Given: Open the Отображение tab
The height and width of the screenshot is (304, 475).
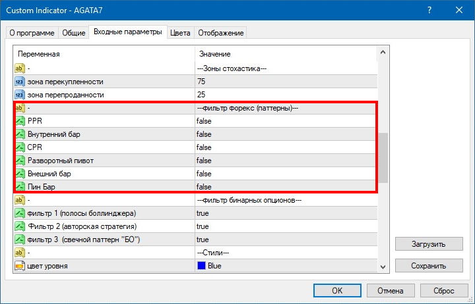Looking at the screenshot, I should point(220,33).
